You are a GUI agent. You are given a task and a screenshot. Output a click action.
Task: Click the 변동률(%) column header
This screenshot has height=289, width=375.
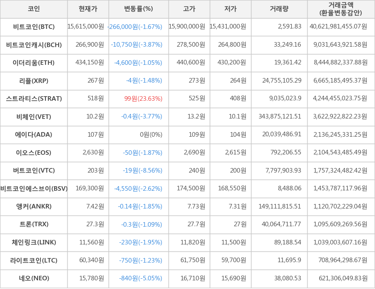138,9
